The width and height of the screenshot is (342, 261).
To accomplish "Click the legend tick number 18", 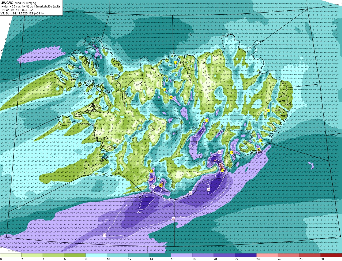I will coord(194,259).
